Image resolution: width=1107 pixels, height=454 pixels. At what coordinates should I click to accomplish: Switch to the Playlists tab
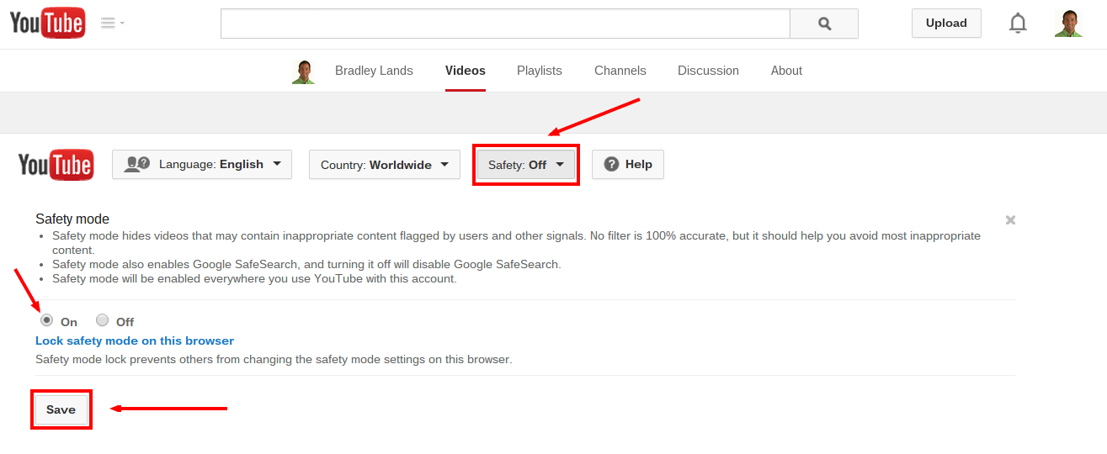point(540,71)
